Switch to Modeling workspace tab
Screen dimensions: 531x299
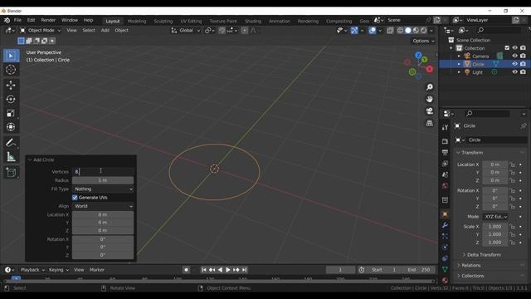click(x=137, y=21)
